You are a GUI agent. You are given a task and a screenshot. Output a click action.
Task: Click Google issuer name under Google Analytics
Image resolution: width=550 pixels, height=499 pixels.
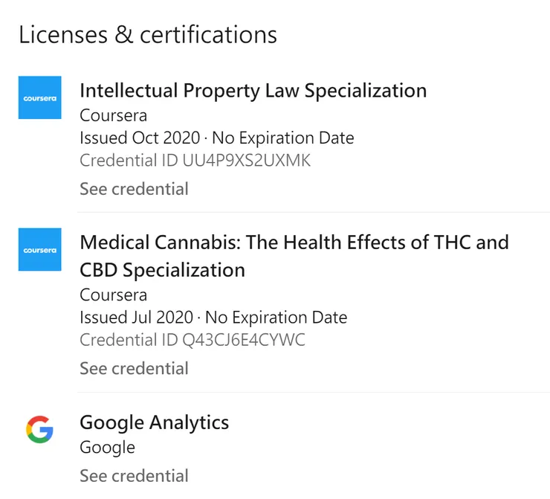pos(107,448)
